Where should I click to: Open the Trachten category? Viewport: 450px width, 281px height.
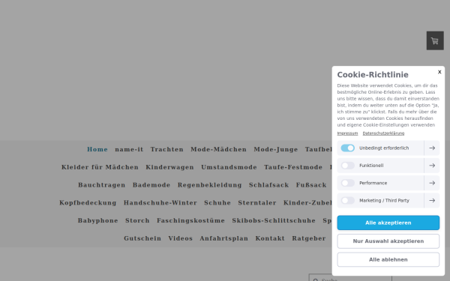tap(166, 149)
